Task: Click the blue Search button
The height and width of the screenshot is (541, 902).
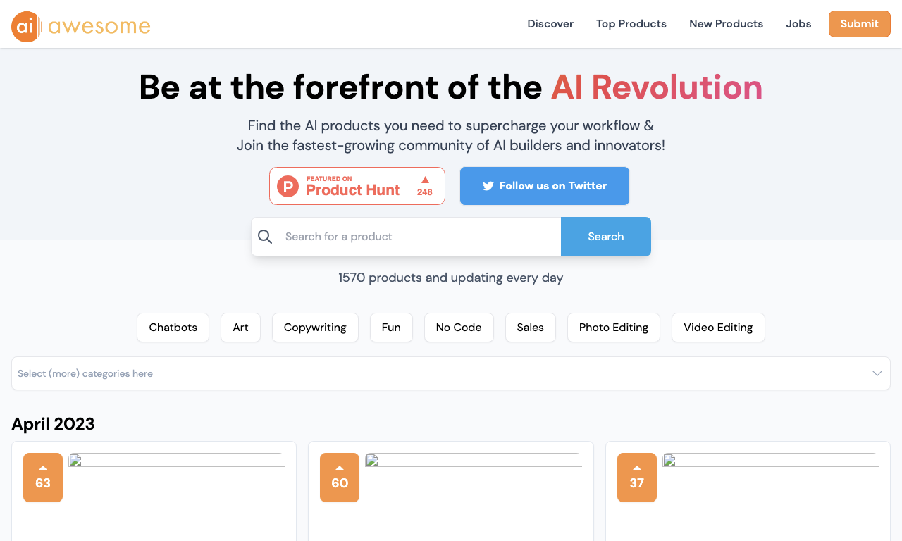Action: [606, 237]
